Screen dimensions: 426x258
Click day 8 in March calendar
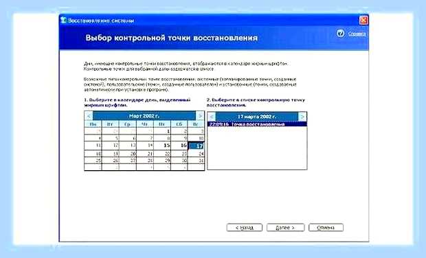(162, 138)
